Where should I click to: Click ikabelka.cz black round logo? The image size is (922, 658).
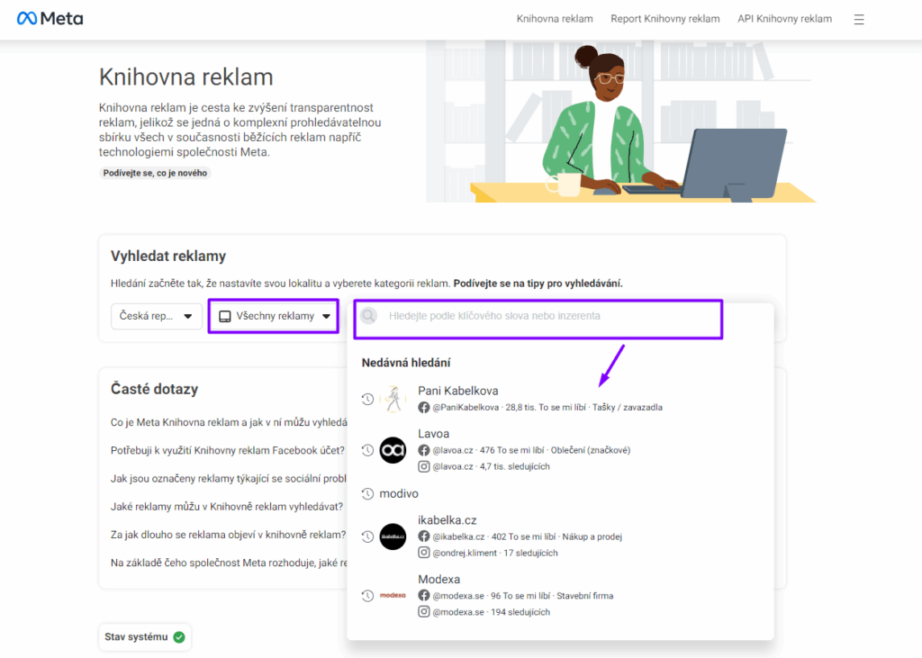point(393,536)
